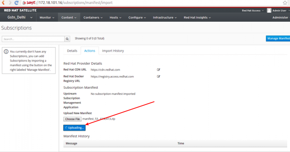Switch to the Import History tab
The height and width of the screenshot is (152, 290).
(x=113, y=51)
